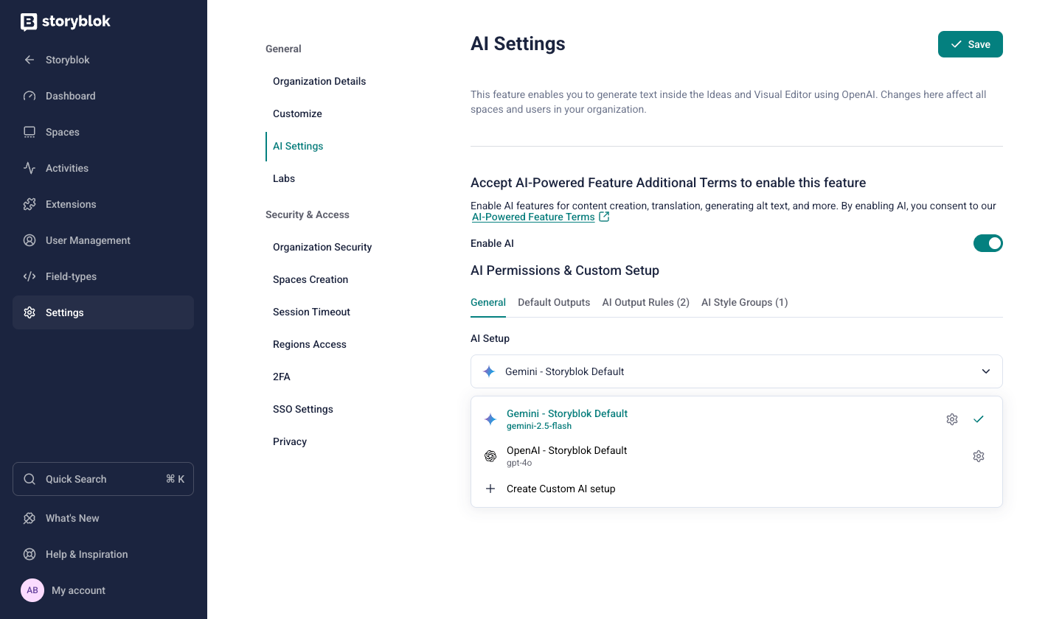
Task: Click the plus icon for custom AI setup
Action: click(x=490, y=489)
